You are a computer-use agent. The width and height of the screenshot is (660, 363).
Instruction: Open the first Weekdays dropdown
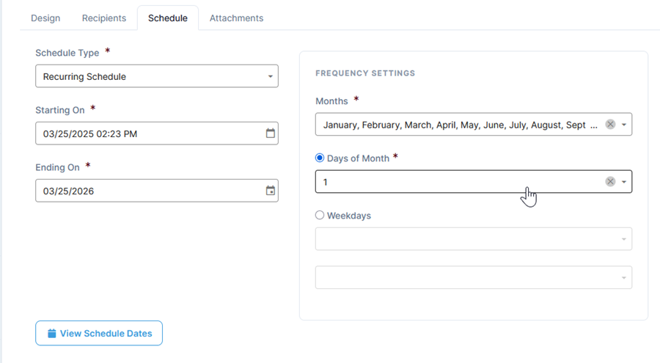[473, 239]
